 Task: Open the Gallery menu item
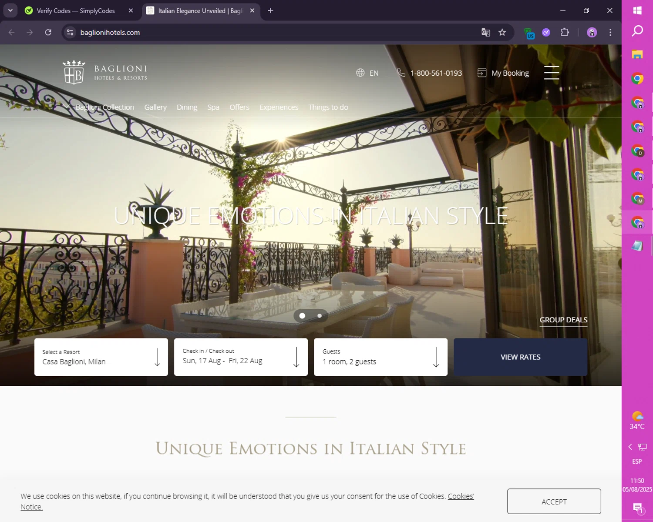point(155,107)
